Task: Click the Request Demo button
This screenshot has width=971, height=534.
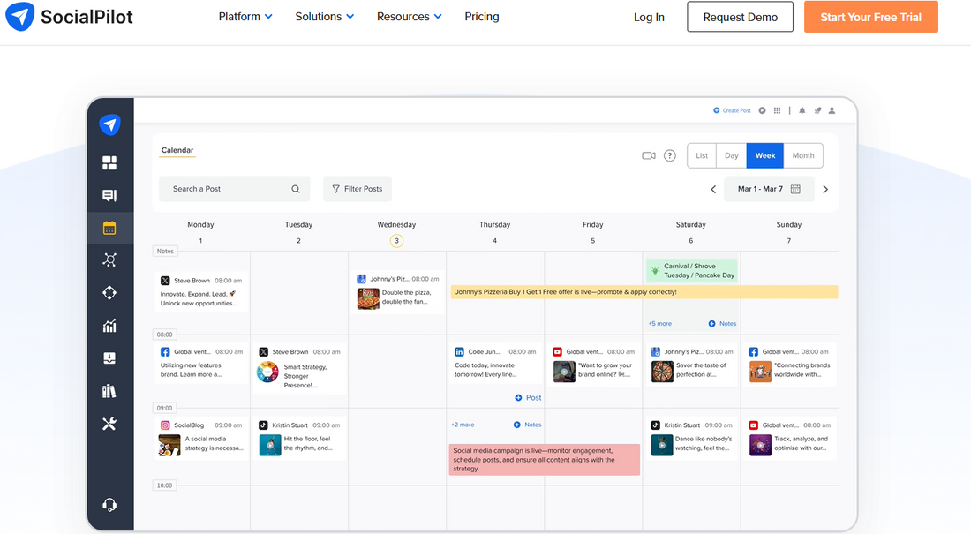Action: click(x=740, y=17)
